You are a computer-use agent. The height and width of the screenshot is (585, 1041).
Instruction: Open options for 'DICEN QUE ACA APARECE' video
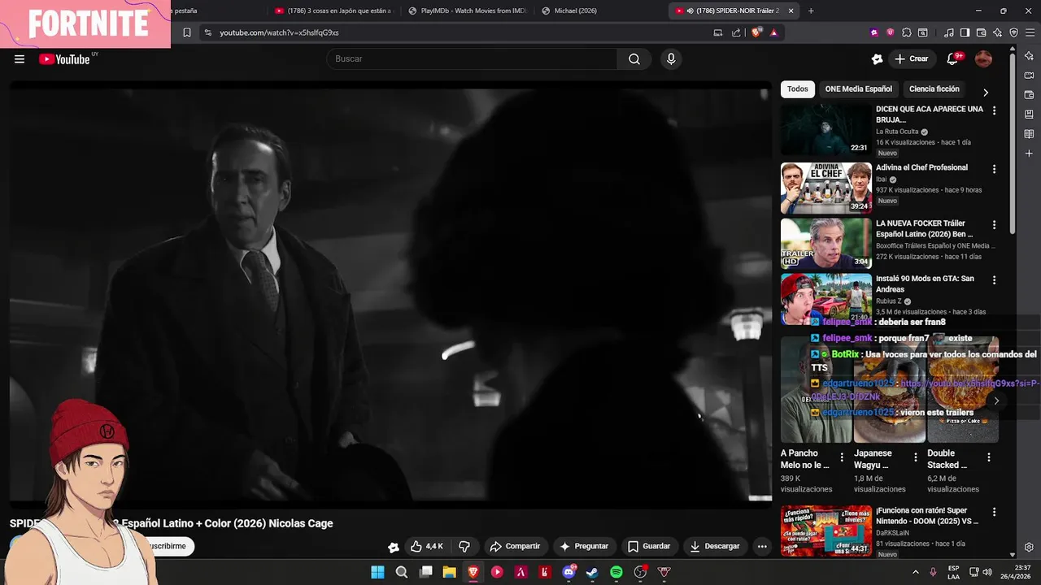[x=994, y=110]
